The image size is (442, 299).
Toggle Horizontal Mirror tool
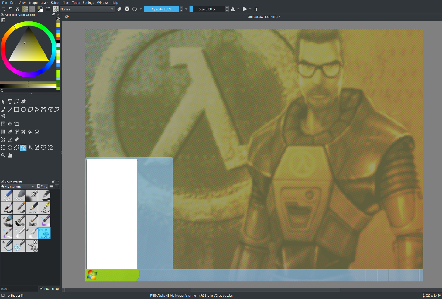click(233, 9)
